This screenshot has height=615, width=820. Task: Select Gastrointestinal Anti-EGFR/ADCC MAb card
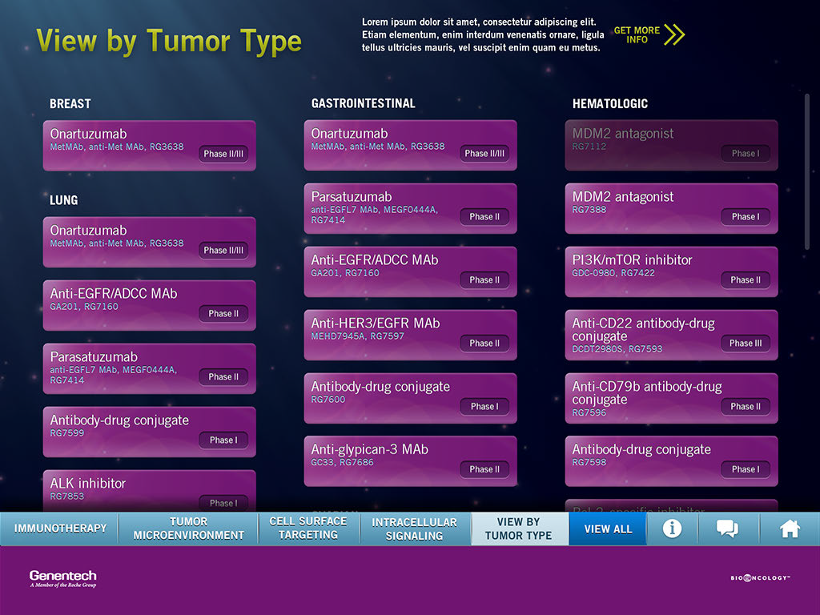[410, 272]
